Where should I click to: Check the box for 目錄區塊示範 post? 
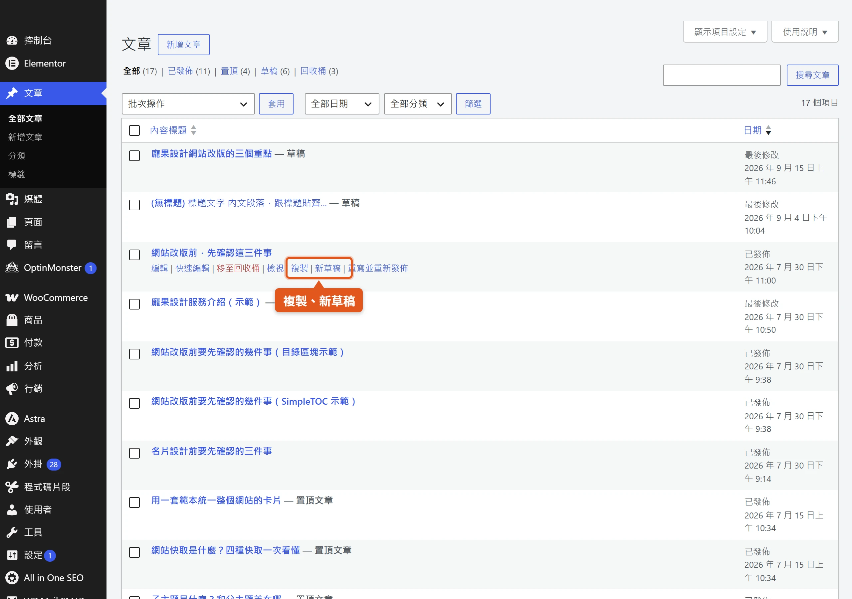pyautogui.click(x=134, y=354)
